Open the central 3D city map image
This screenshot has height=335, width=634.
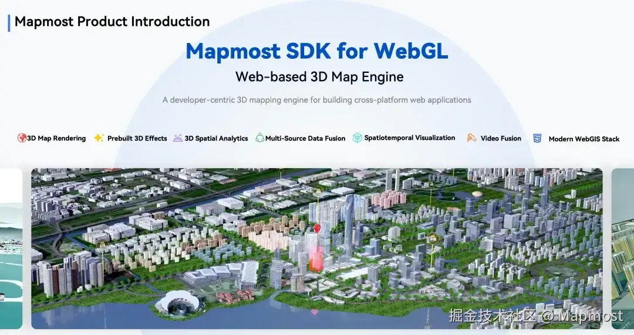click(x=317, y=249)
